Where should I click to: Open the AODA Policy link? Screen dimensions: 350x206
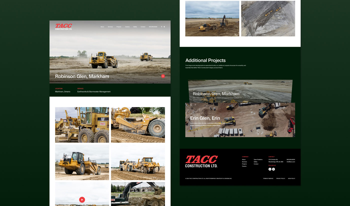point(292,178)
